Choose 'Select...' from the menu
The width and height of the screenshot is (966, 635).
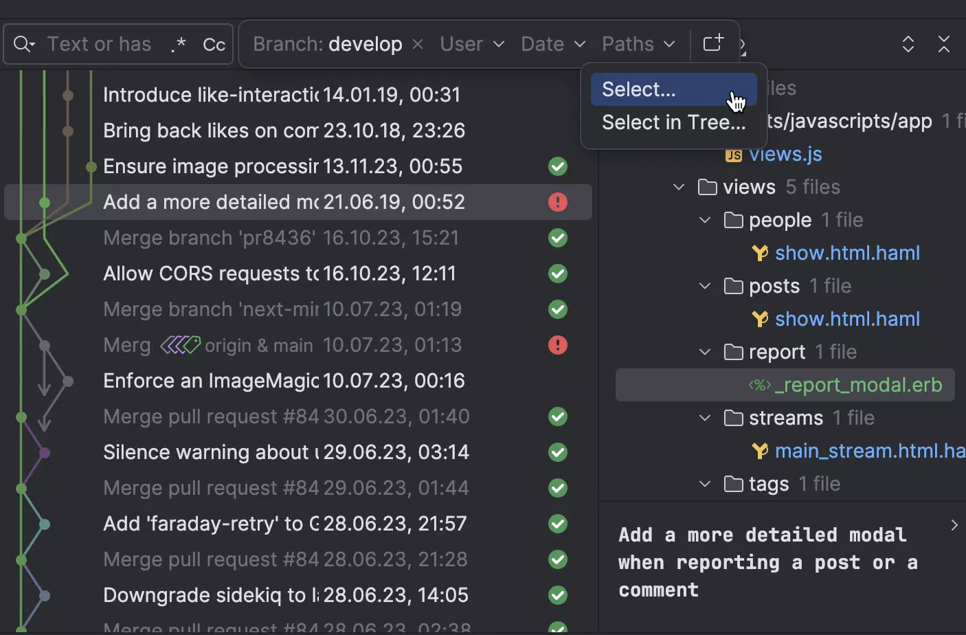(x=638, y=89)
